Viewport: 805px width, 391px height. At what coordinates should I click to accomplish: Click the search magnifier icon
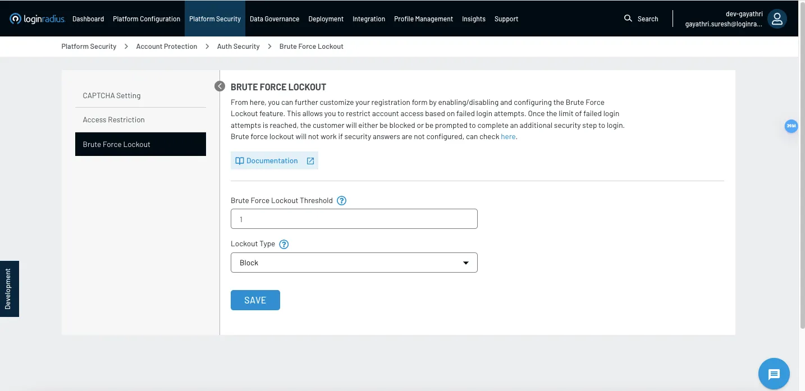click(x=628, y=19)
